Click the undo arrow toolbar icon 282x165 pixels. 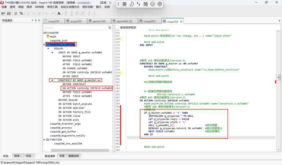point(46,13)
